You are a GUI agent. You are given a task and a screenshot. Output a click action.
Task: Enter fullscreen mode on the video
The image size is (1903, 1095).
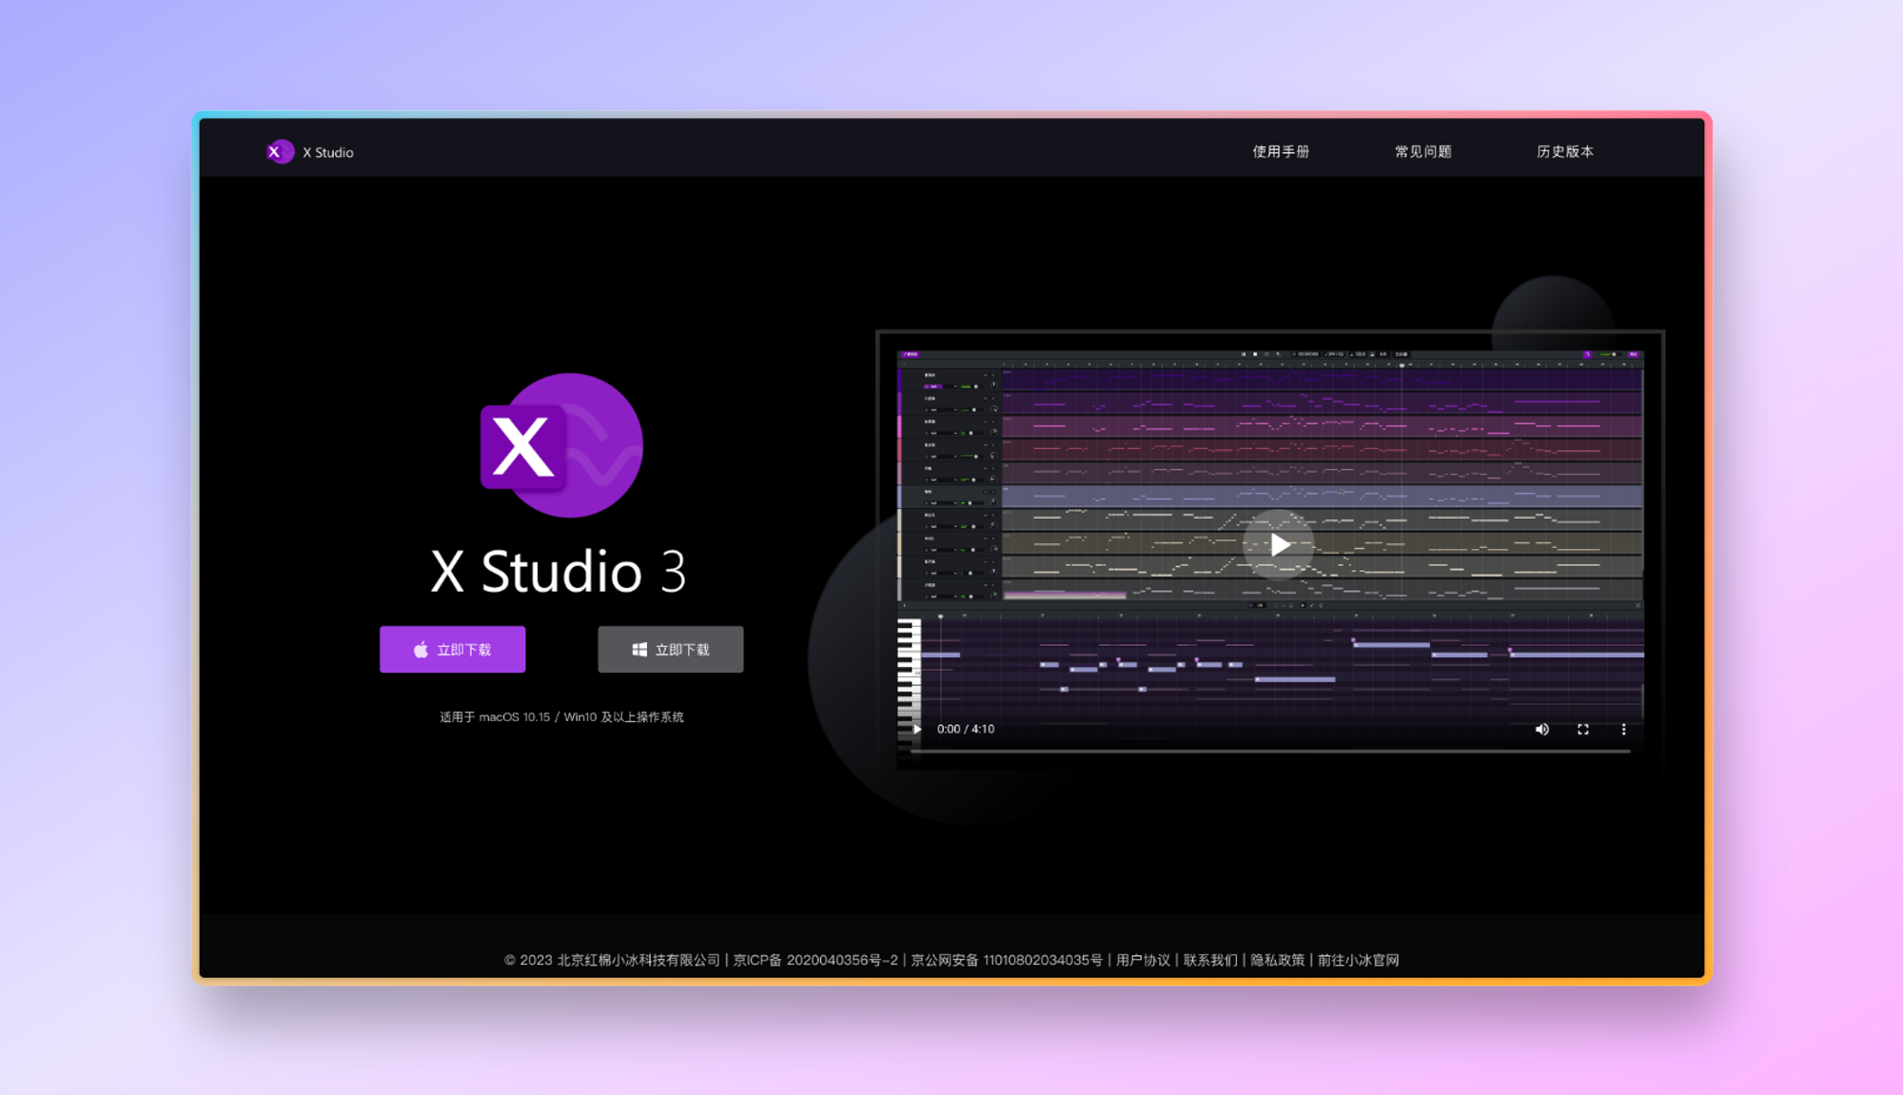(x=1583, y=729)
